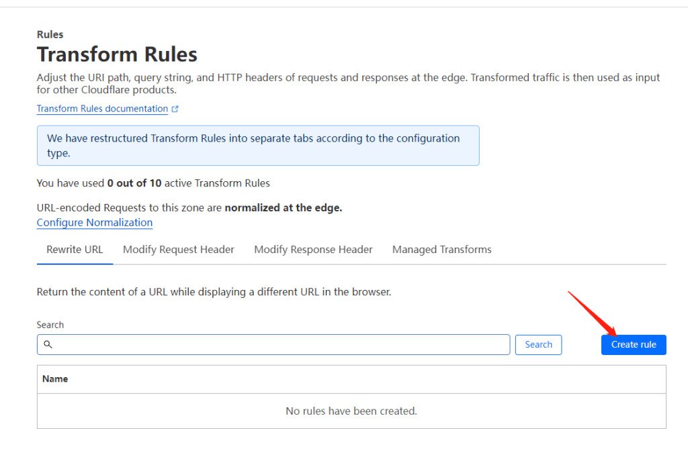Click the external-link icon beside the documentation link
688x457 pixels.
tap(175, 109)
